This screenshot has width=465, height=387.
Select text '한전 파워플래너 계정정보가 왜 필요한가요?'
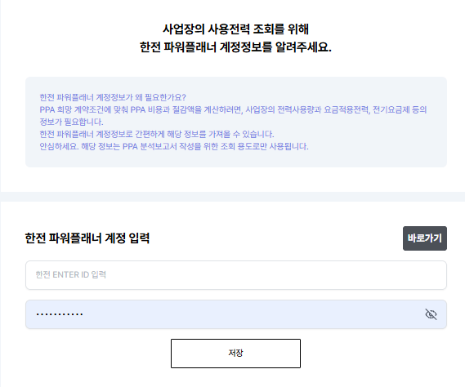[113, 97]
